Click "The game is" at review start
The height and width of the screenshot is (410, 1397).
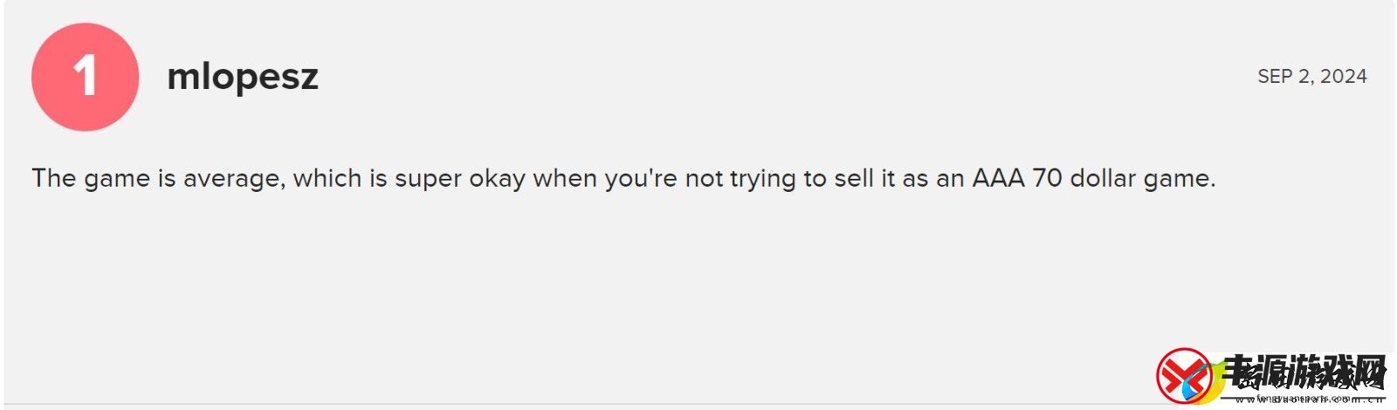coord(104,179)
